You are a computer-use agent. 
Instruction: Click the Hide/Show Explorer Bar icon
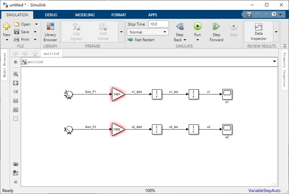tap(16, 62)
